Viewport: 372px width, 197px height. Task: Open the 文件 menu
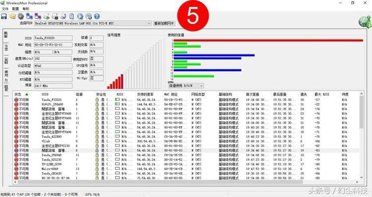(5, 9)
